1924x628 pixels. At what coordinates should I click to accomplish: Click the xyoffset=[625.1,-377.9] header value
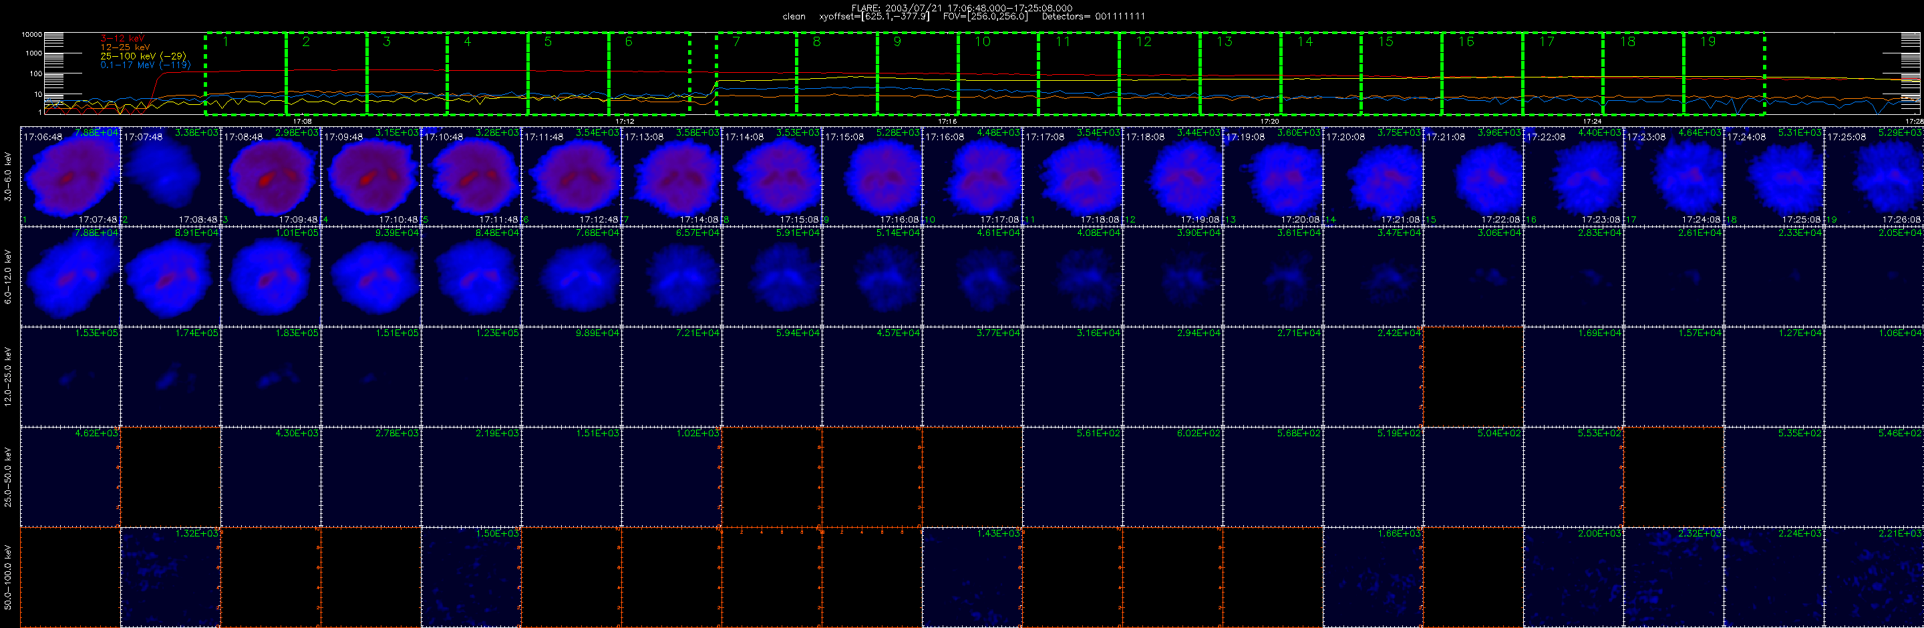[874, 17]
